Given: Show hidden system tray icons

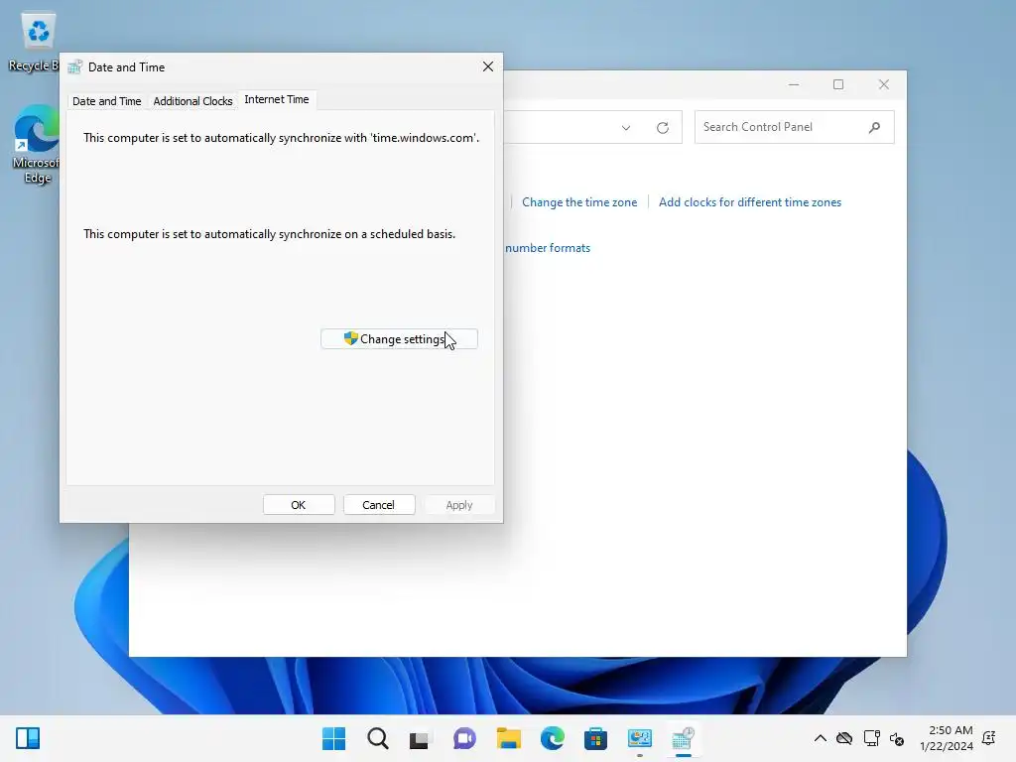Looking at the screenshot, I should 820,738.
